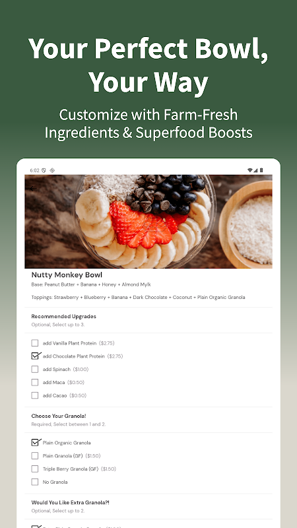Viewport: 297px width, 528px height.
Task: Tap the cellular signal icon
Action: [255, 170]
